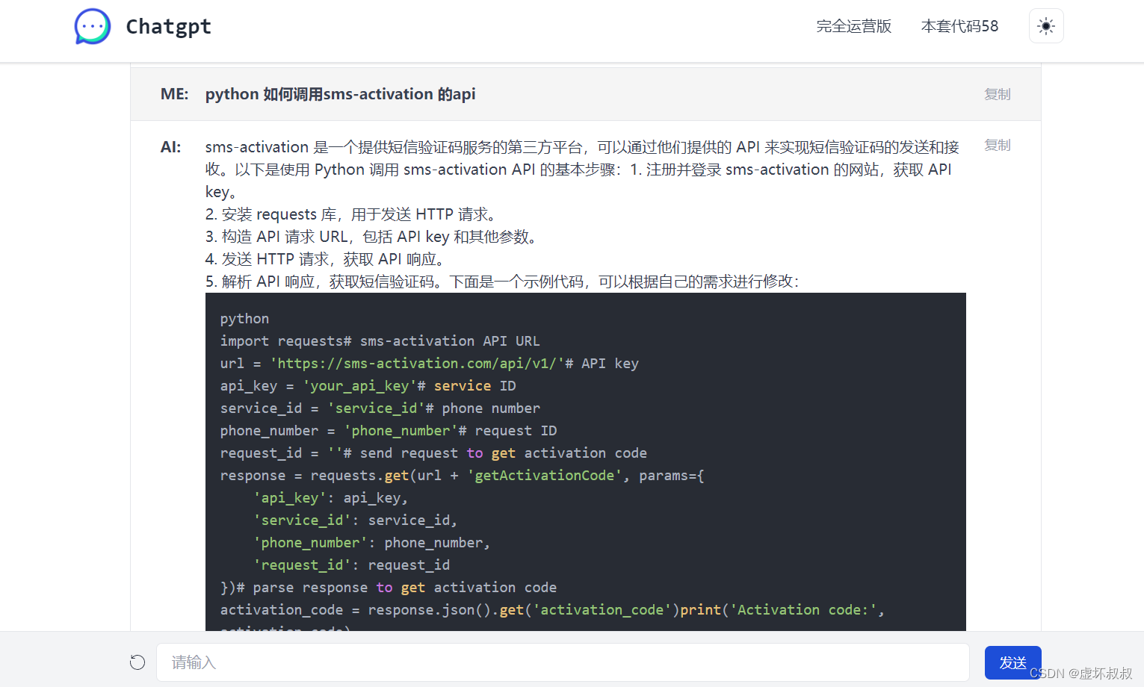1144x687 pixels.
Task: Copy the ME question using 复制
Action: coord(997,94)
